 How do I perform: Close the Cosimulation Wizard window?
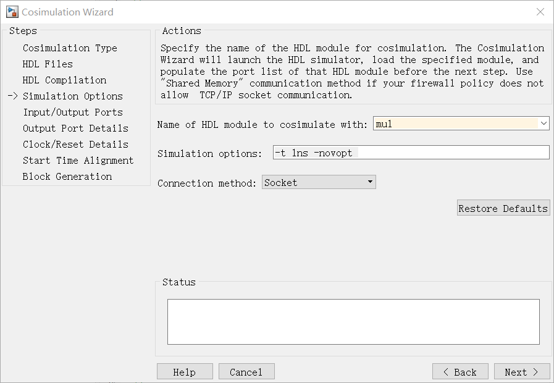540,12
